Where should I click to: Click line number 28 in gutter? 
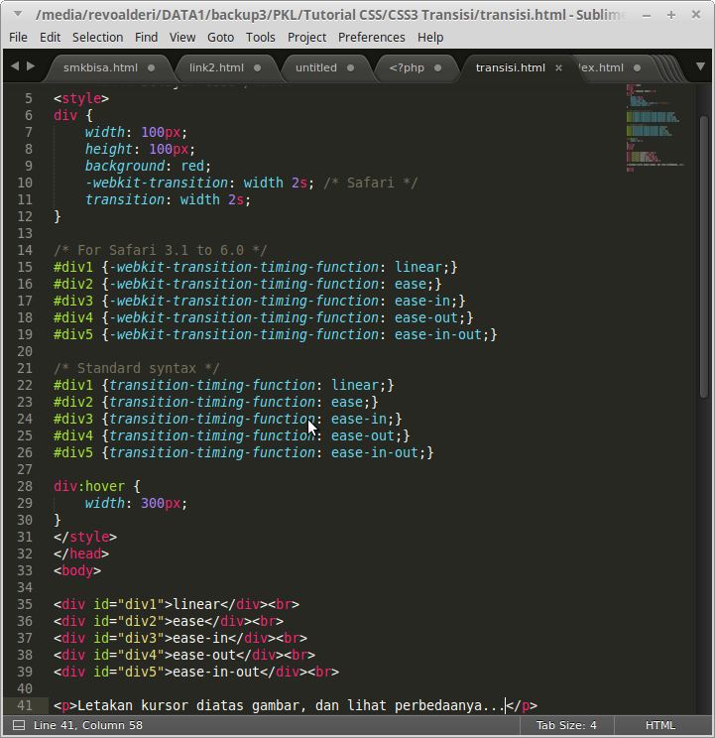(x=25, y=486)
